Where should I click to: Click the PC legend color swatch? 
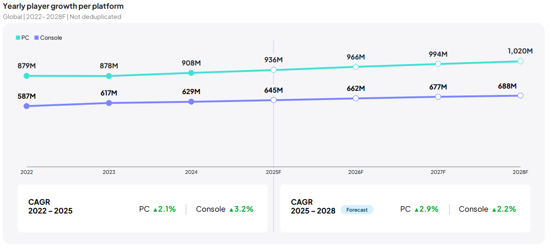18,38
